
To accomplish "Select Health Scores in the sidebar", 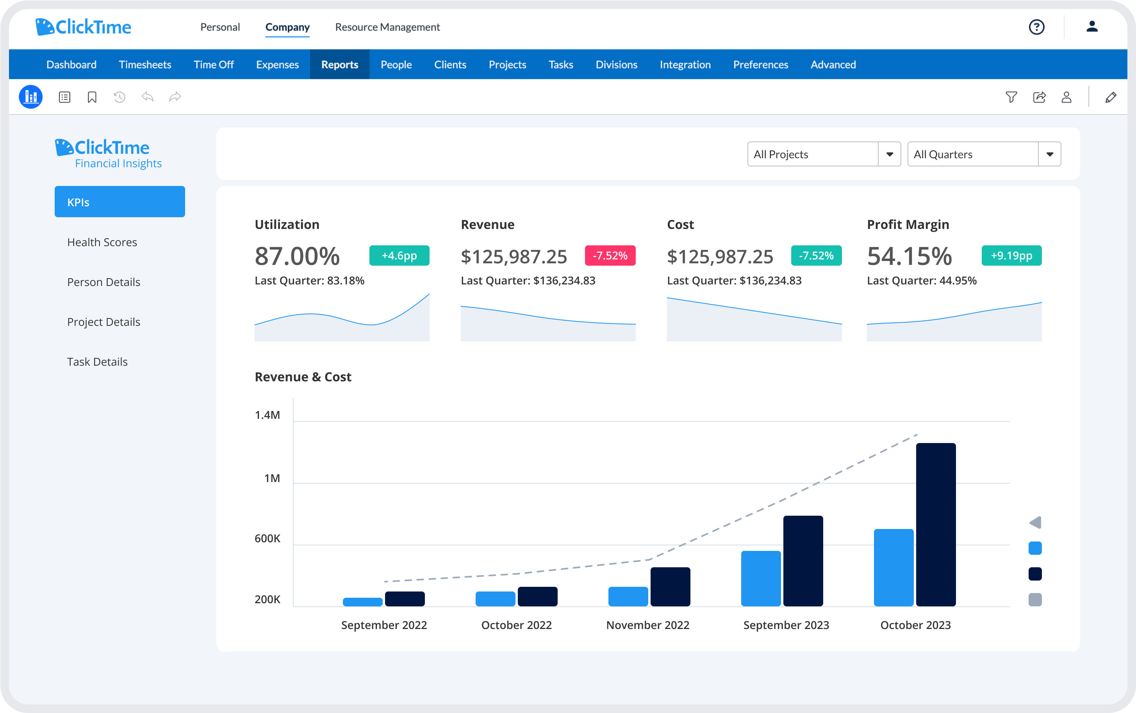I will coord(102,242).
